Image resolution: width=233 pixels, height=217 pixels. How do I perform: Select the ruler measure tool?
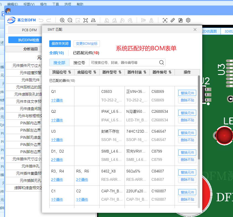click(x=173, y=20)
